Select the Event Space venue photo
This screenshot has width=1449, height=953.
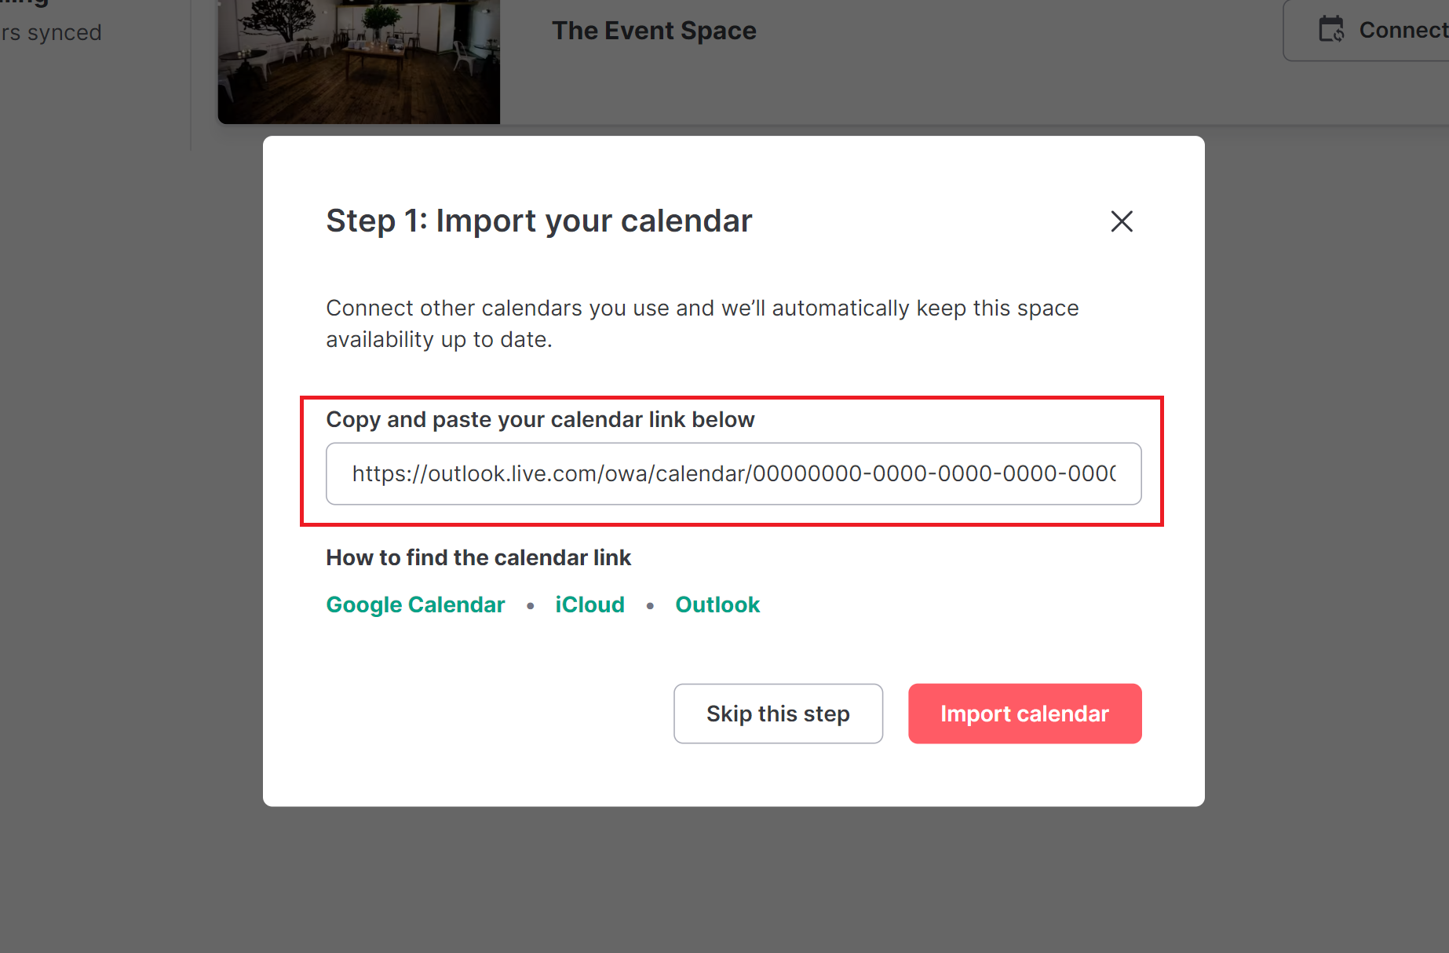pos(359,61)
